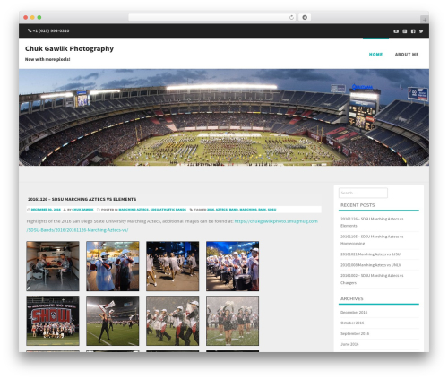Click the browser reload icon

[x=291, y=17]
